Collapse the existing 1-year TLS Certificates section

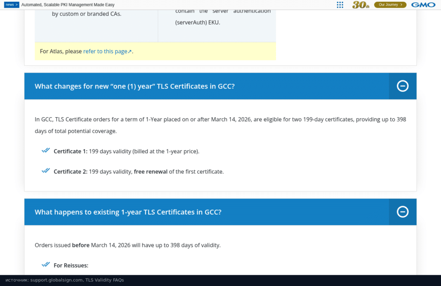(403, 212)
